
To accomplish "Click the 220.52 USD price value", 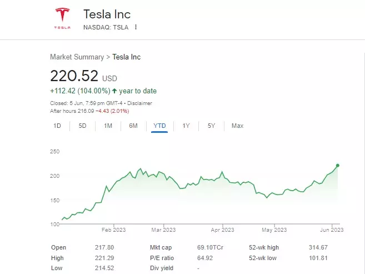I will (x=74, y=76).
